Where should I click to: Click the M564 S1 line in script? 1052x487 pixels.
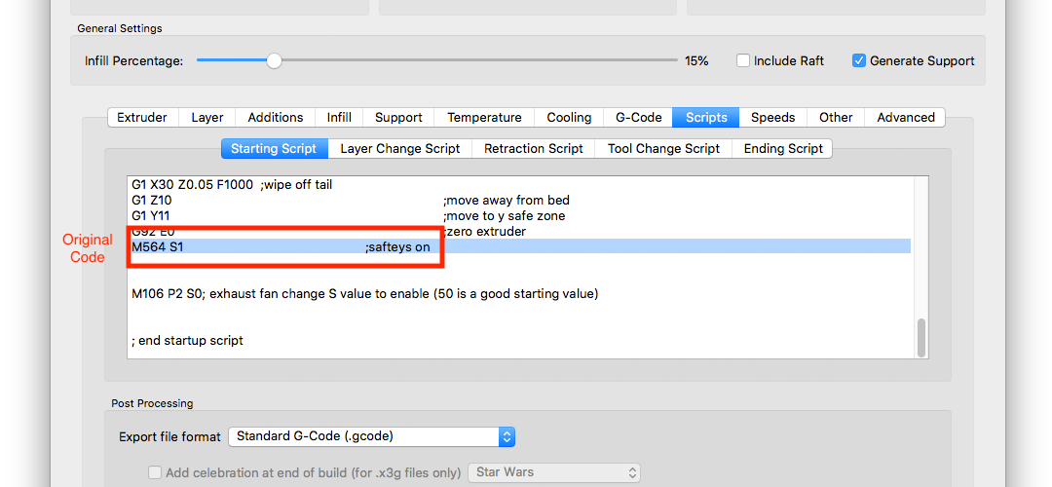click(158, 246)
